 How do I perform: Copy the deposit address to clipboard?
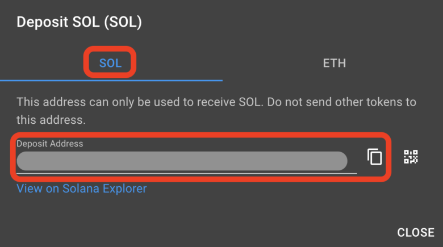tap(374, 157)
